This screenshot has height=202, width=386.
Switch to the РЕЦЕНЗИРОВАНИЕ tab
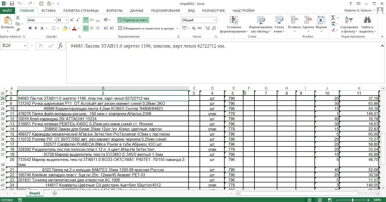click(x=166, y=11)
